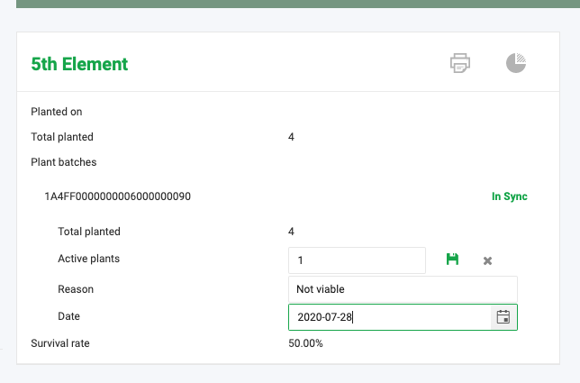Select the Reason label
Image resolution: width=580 pixels, height=383 pixels.
coord(76,289)
